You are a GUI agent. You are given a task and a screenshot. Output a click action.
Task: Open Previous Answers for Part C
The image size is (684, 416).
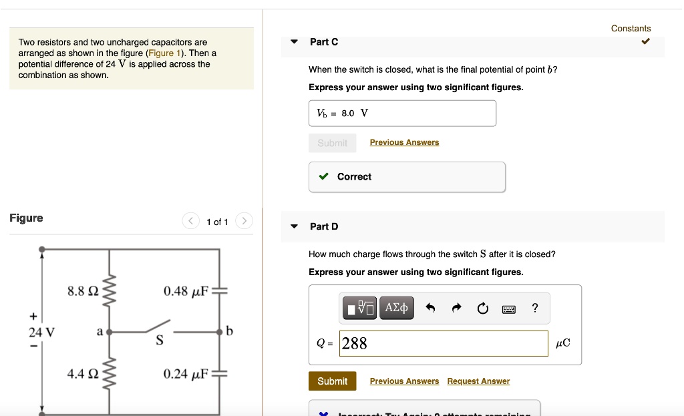pos(404,142)
